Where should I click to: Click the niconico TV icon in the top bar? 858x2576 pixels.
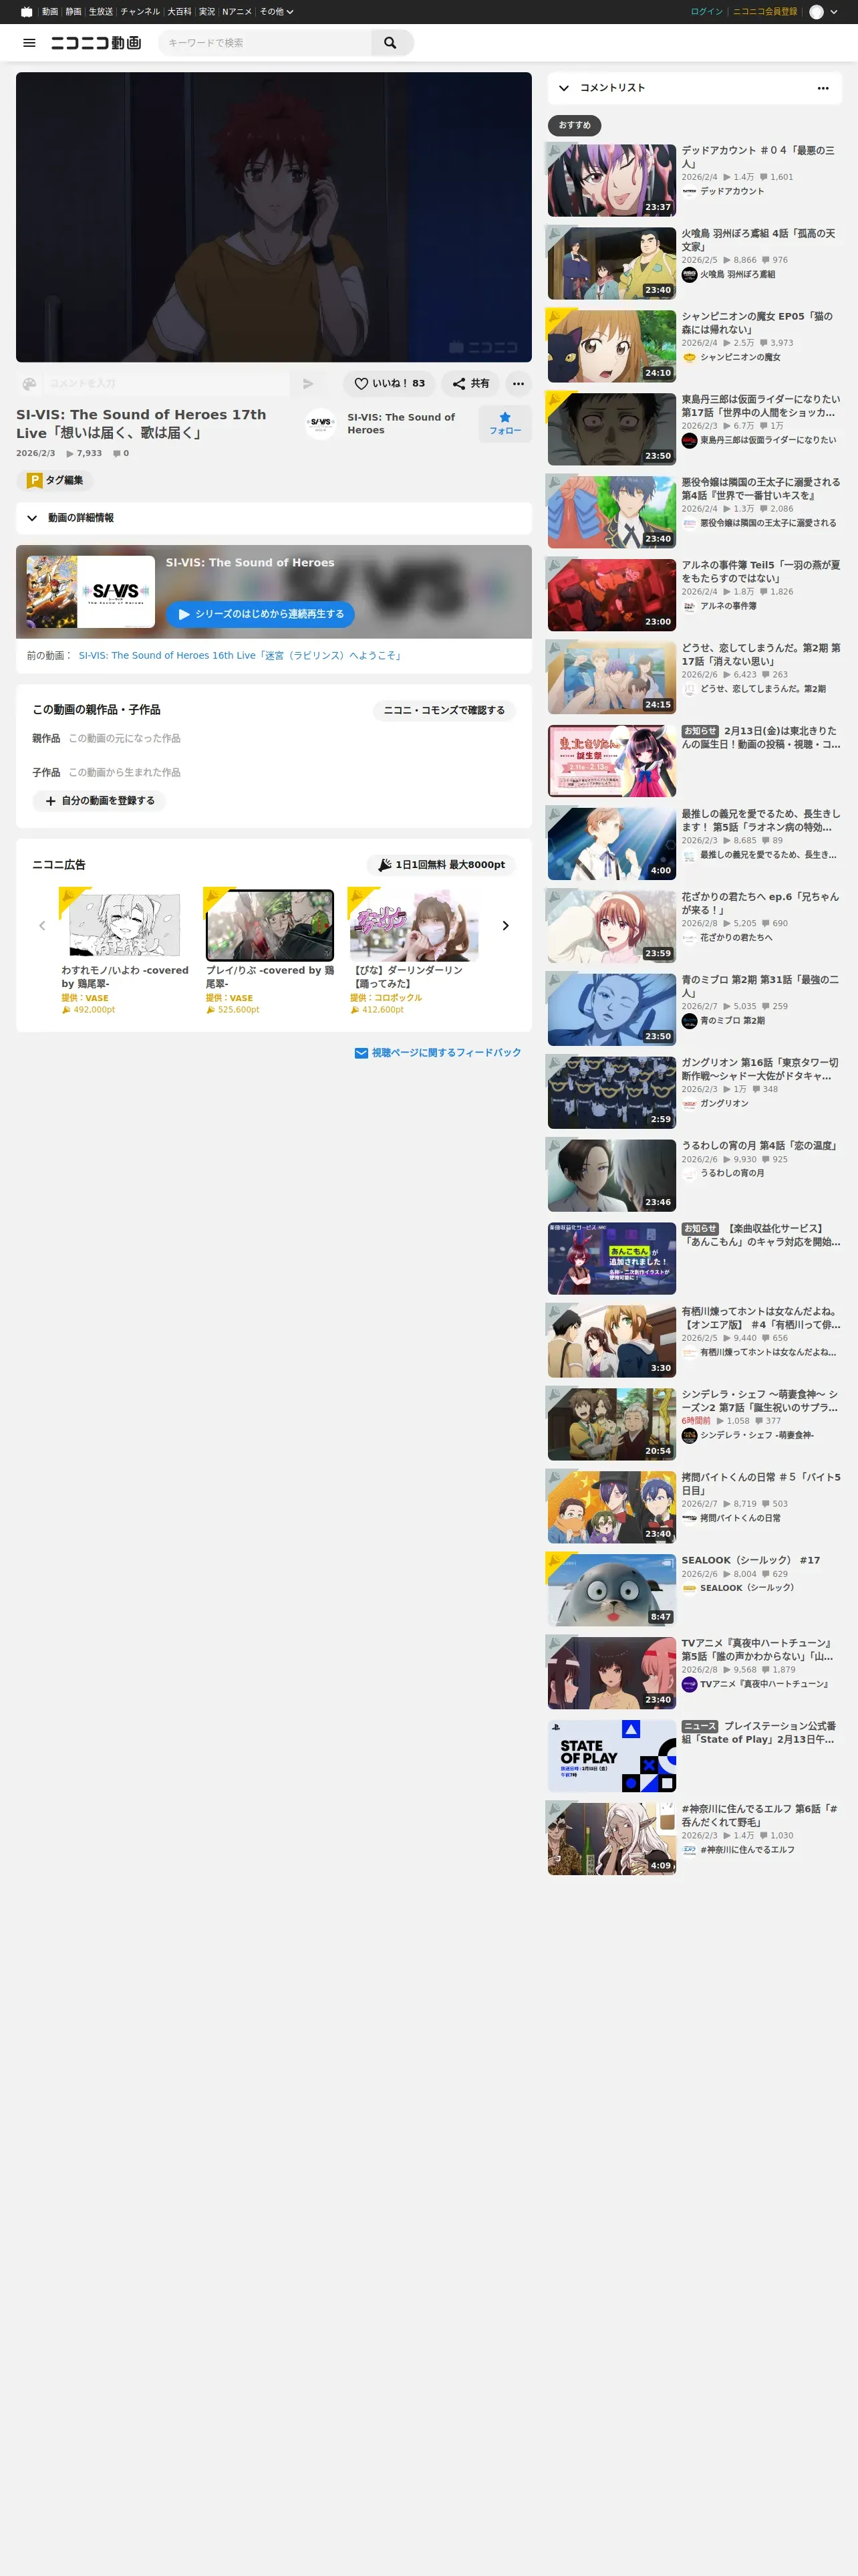26,12
